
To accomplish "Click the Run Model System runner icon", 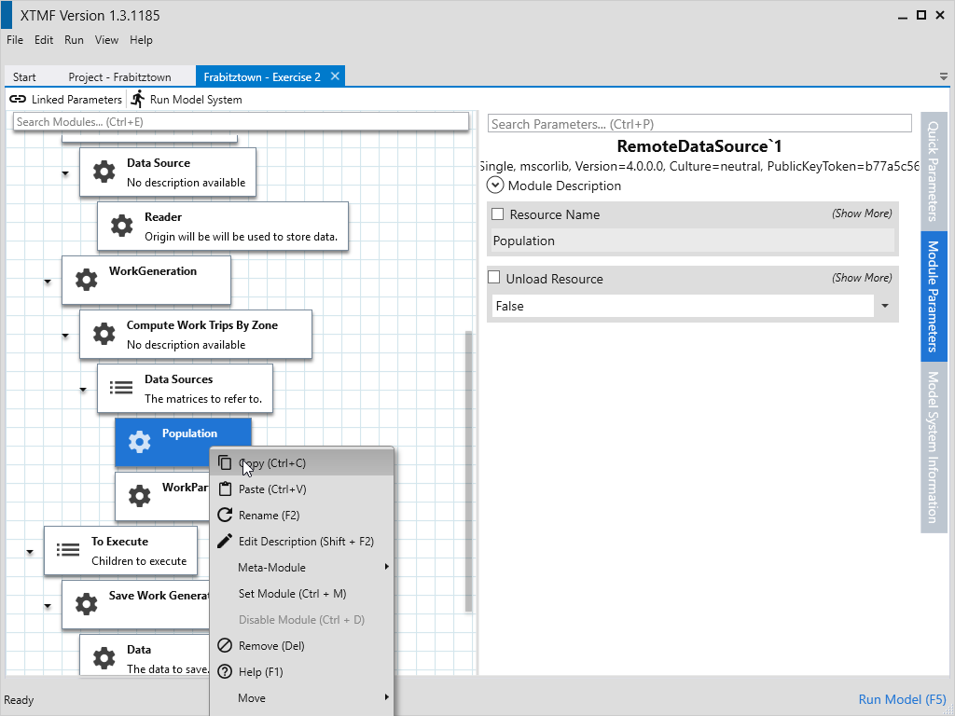I will pyautogui.click(x=138, y=100).
